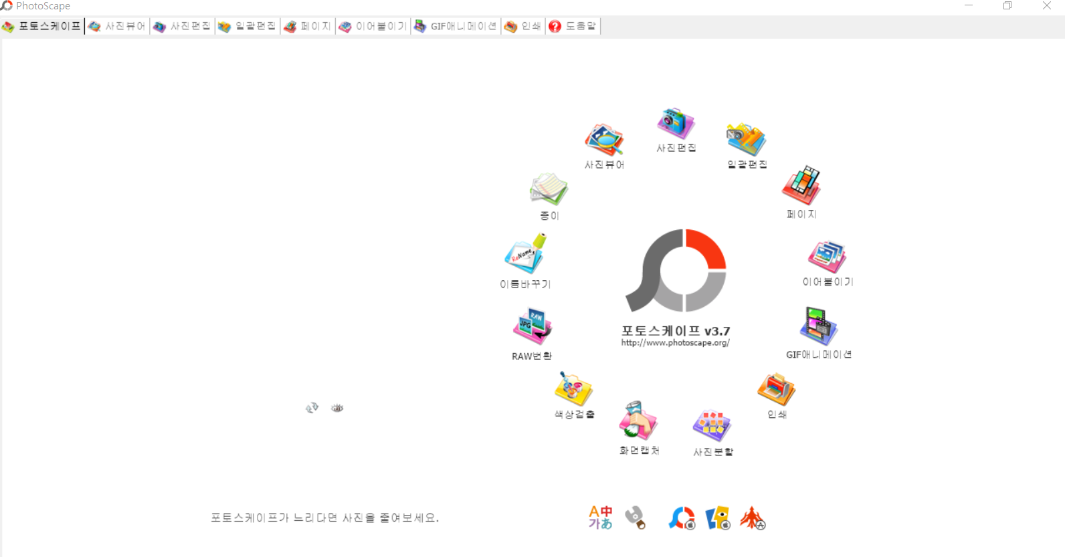1065x557 pixels.
Task: Click the blue-yellow eye app icon
Action: [x=718, y=518]
